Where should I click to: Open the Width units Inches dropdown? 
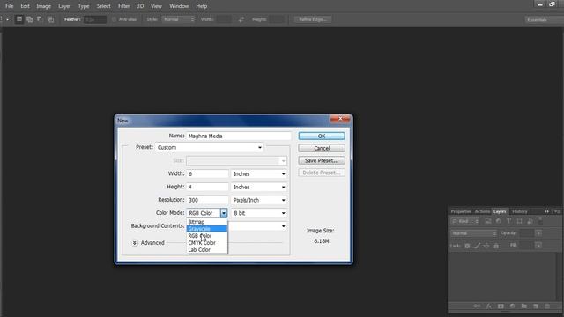click(259, 174)
